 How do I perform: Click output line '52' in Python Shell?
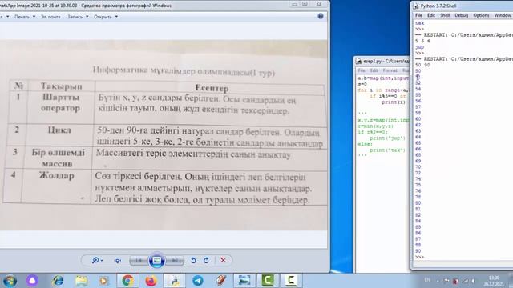point(418,83)
